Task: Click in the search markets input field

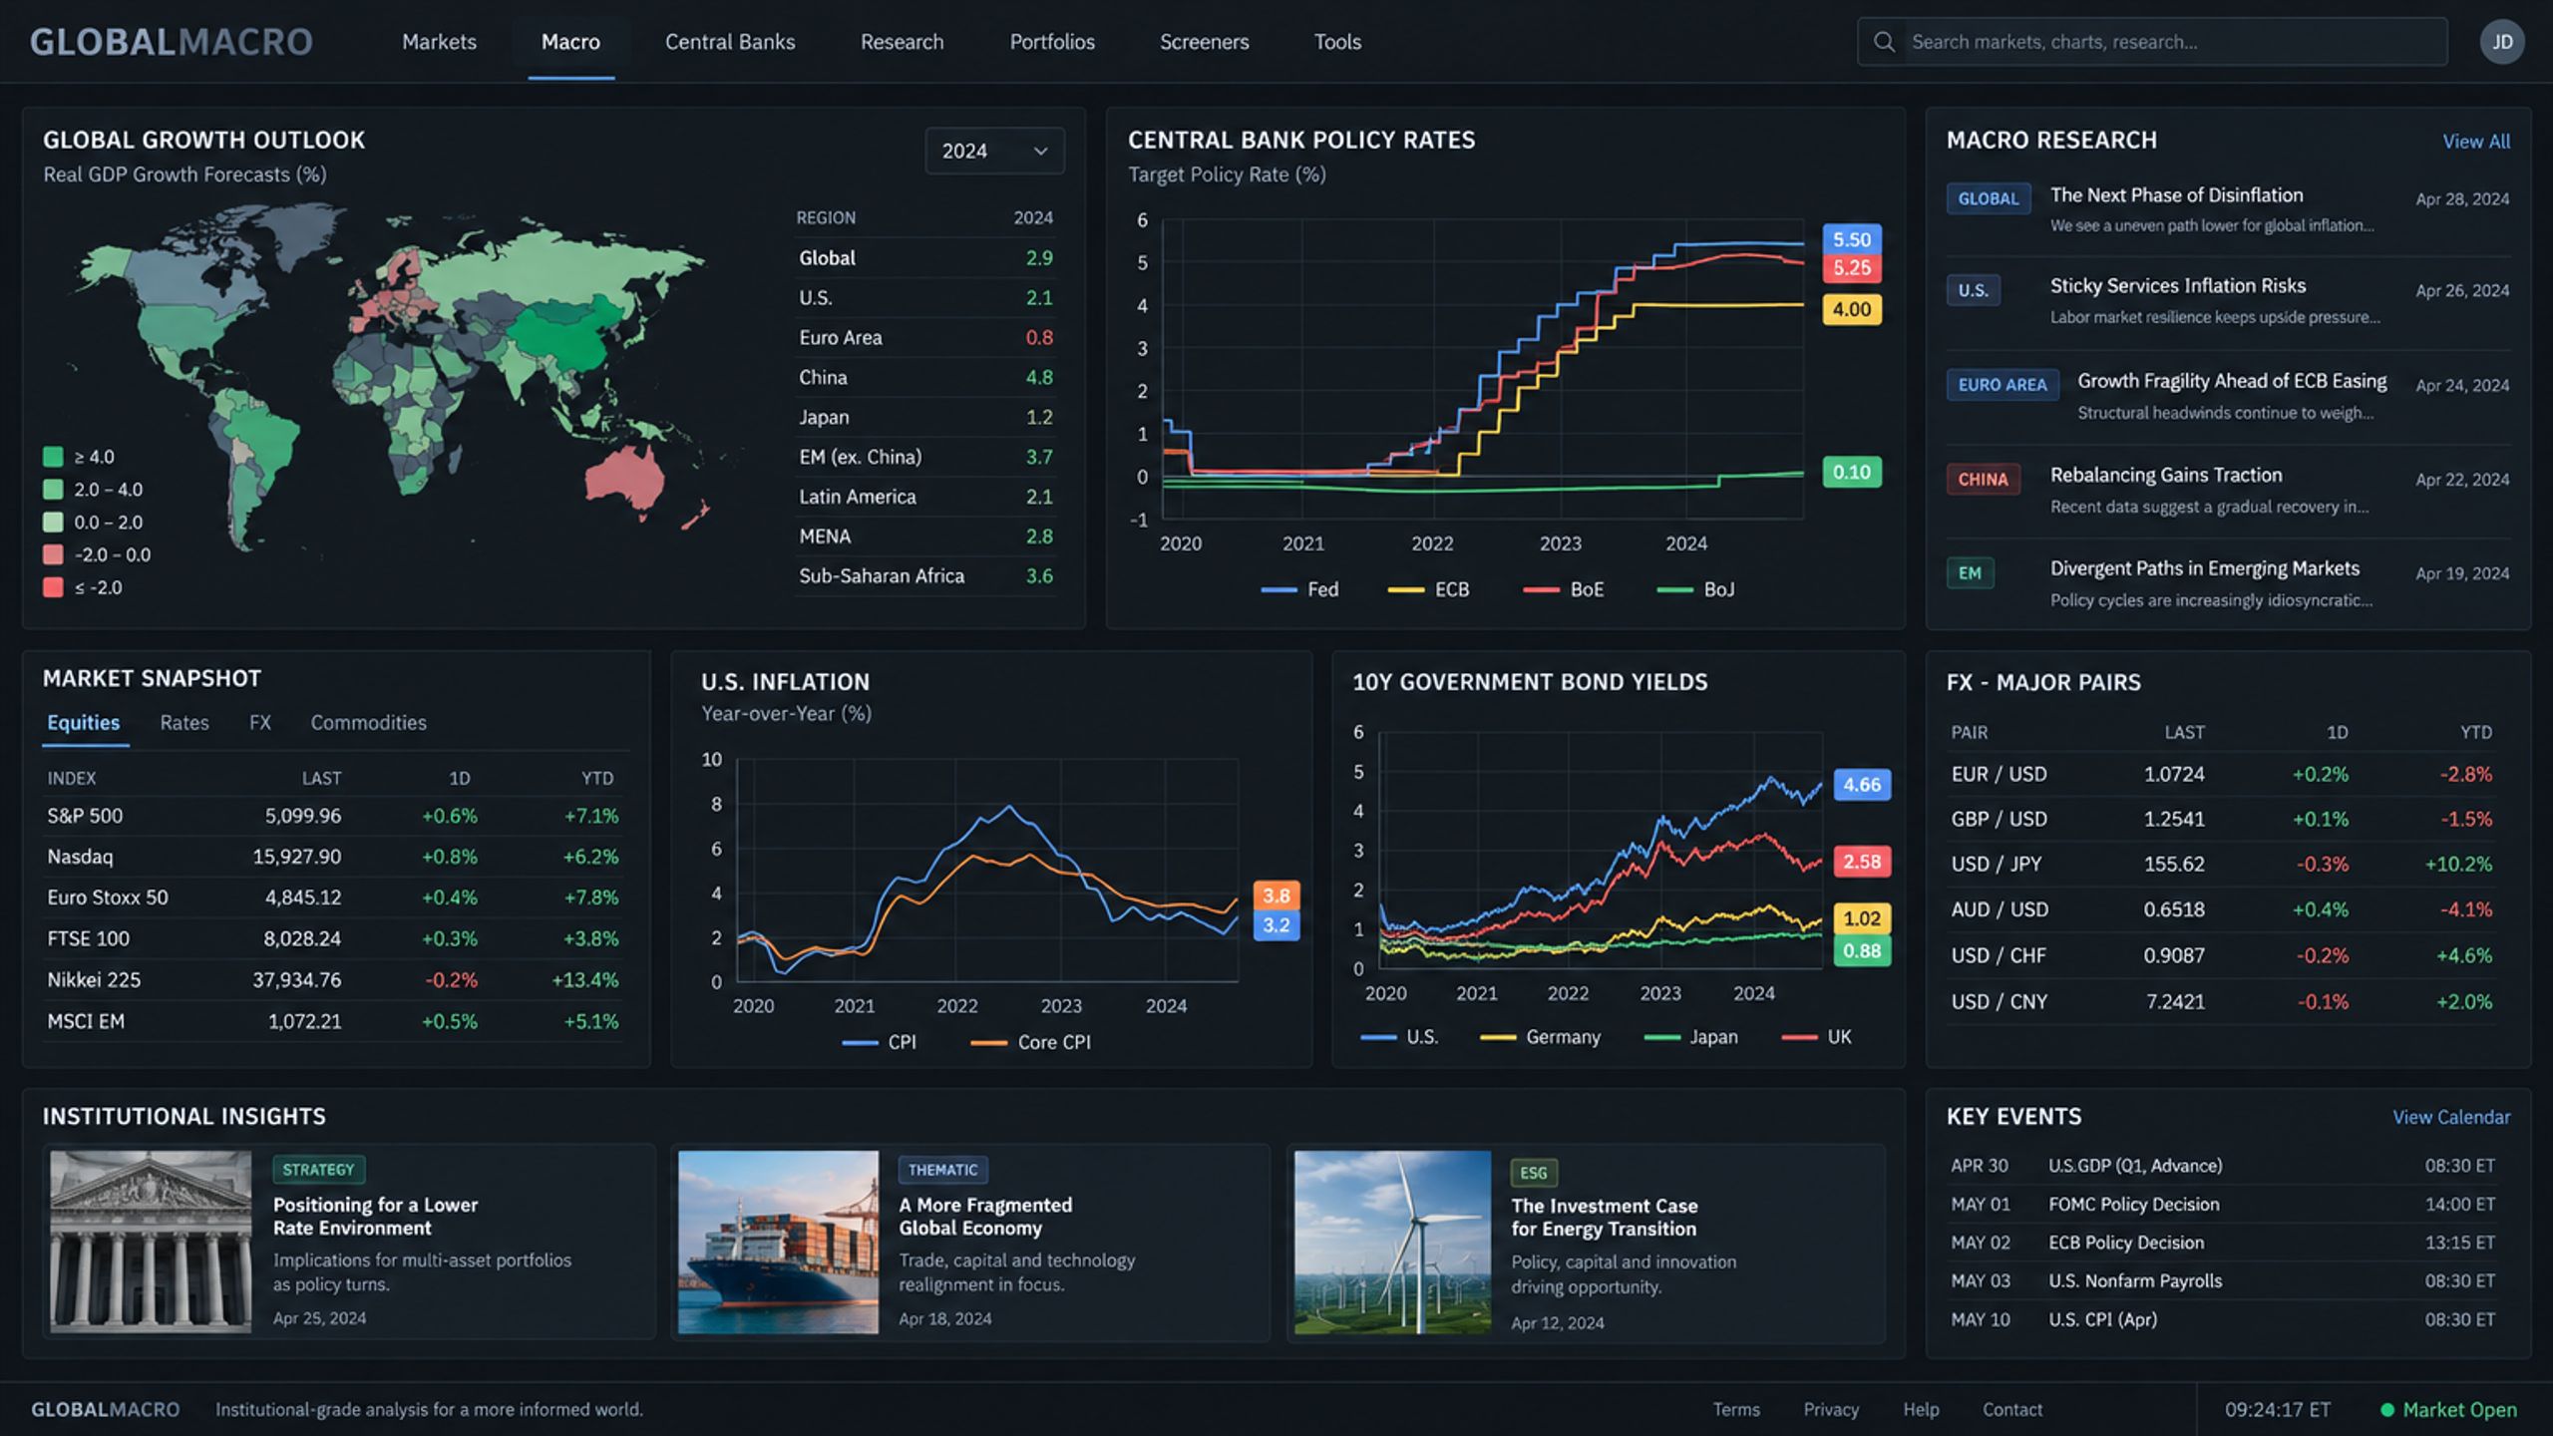Action: [2152, 42]
